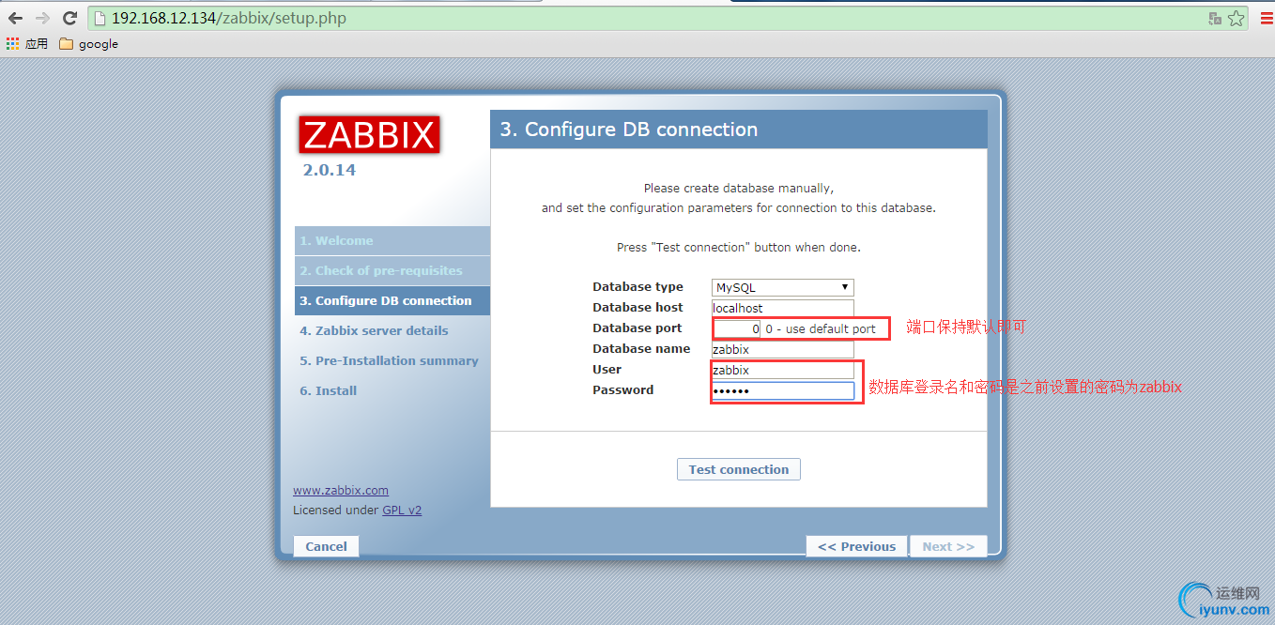Bookmark this page with the star icon
1275x625 pixels.
pyautogui.click(x=1236, y=18)
